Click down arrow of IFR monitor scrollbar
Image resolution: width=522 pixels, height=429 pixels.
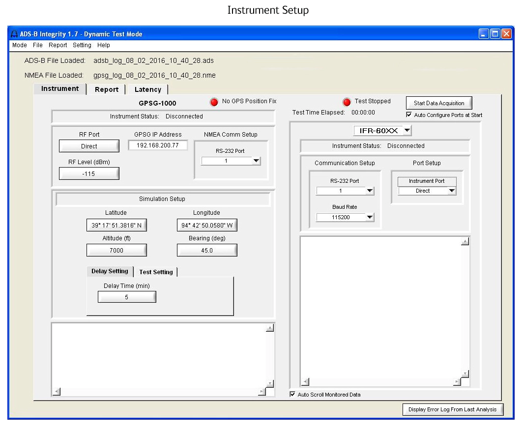pos(465,374)
